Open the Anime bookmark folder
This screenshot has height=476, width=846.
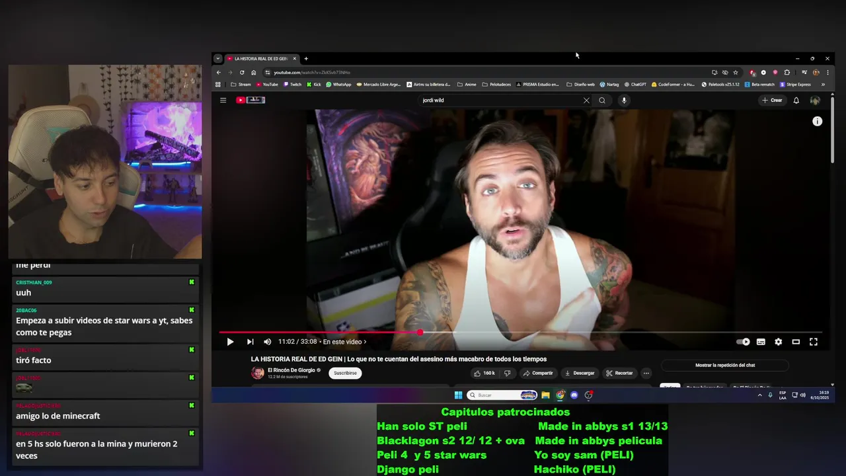467,85
